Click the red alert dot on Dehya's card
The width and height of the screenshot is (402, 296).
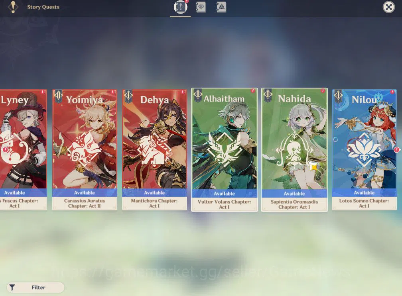pyautogui.click(x=183, y=92)
